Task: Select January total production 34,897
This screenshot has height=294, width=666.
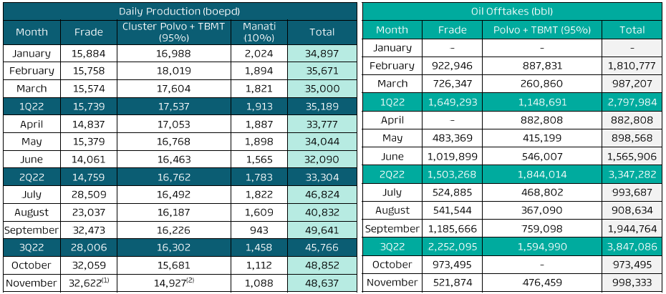Action: click(x=322, y=54)
